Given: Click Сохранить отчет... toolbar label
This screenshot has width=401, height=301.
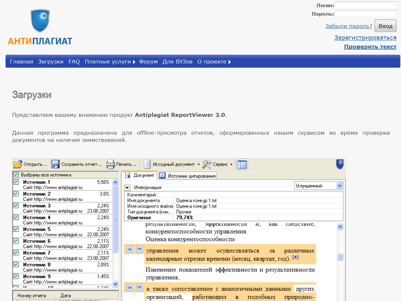Looking at the screenshot, I should pos(82,164).
